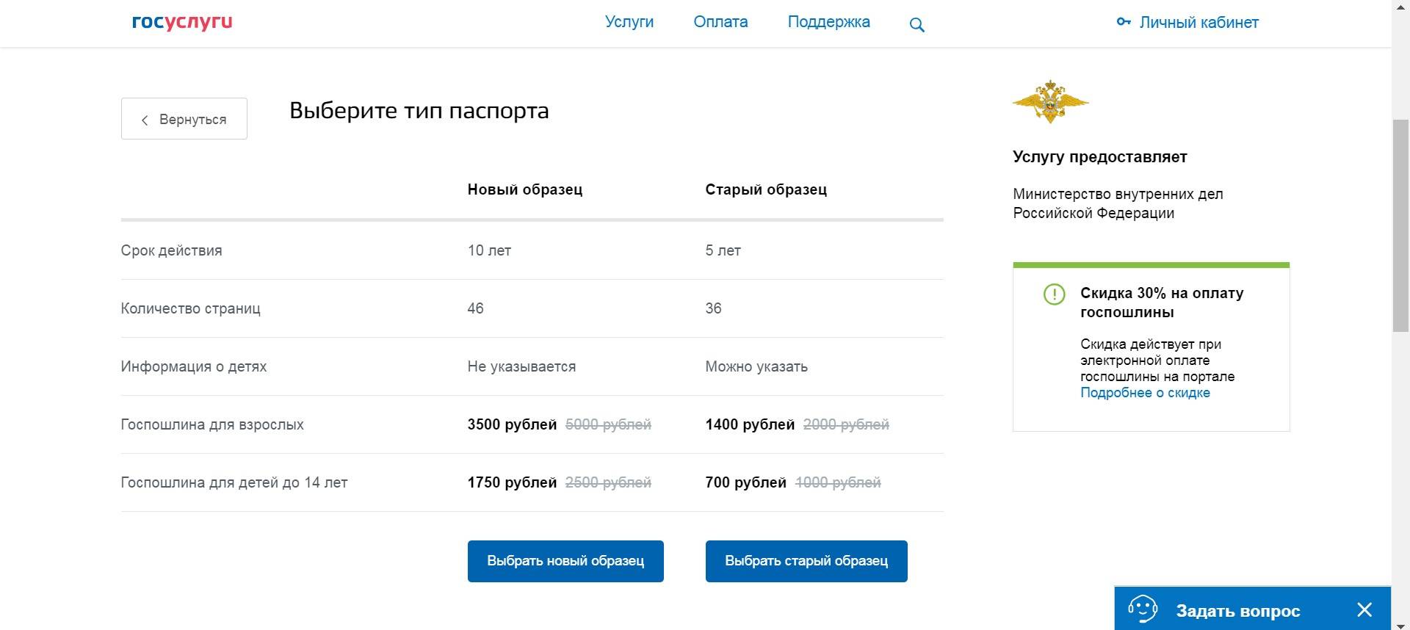Click the support headset chat icon

pos(1142,609)
